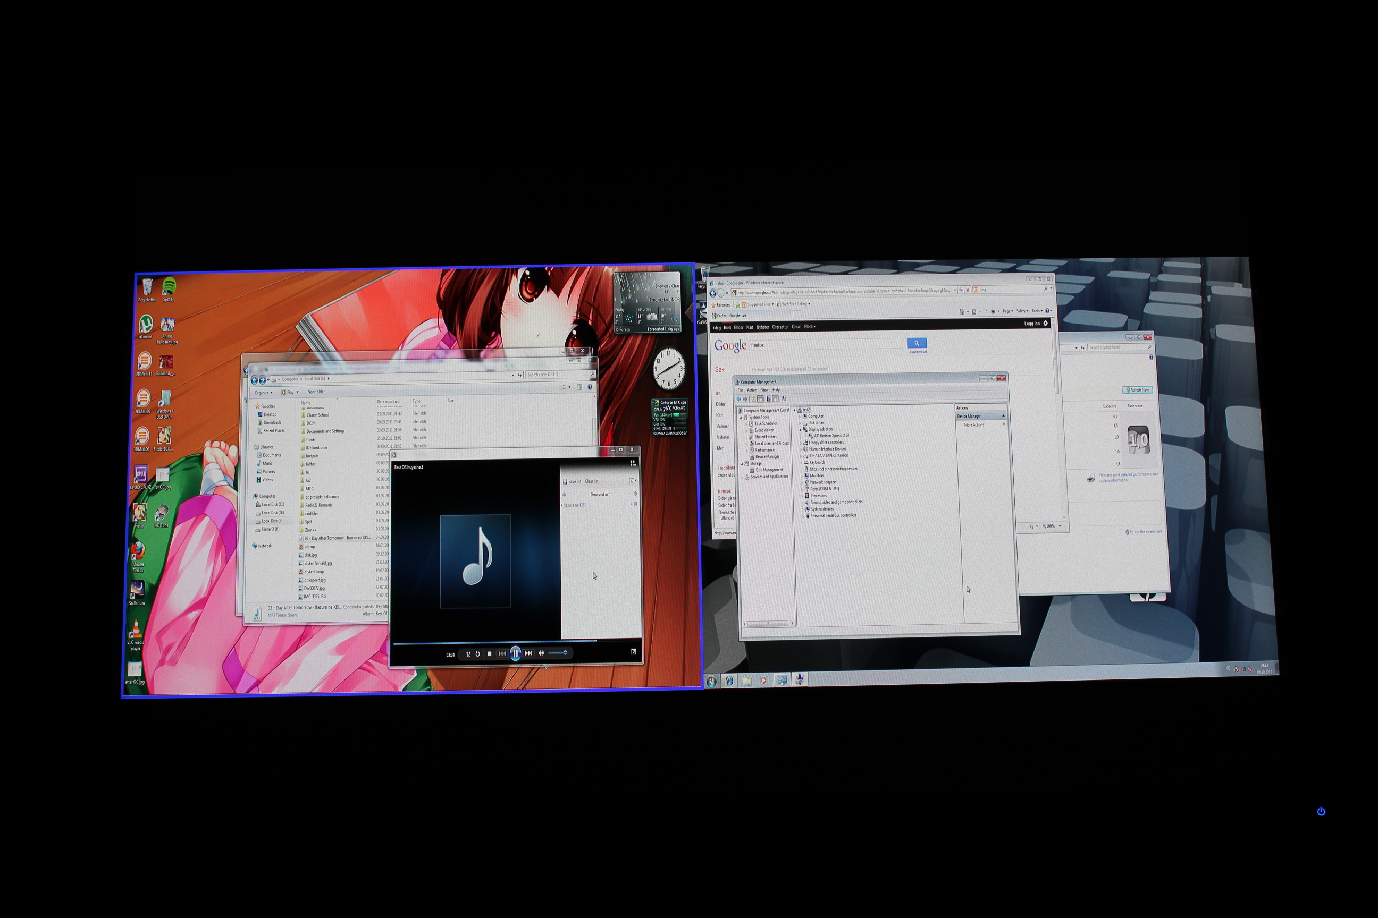Open the Organize dropdown in Explorer
Viewport: 1378px width, 918px height.
pos(263,393)
